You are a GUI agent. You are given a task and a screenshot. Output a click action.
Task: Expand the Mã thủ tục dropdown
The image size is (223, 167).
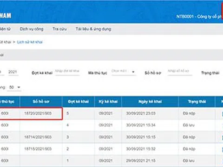pos(124,72)
